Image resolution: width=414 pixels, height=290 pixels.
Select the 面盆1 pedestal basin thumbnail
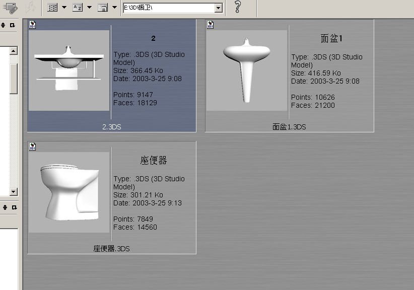pos(247,70)
